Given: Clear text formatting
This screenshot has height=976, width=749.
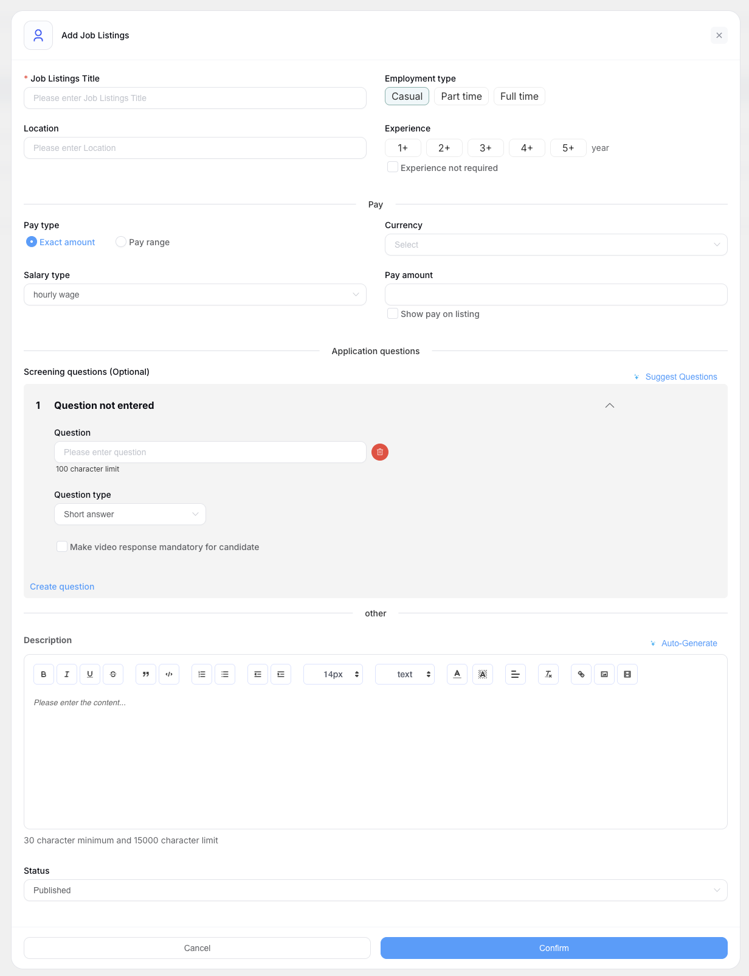Looking at the screenshot, I should [x=548, y=674].
